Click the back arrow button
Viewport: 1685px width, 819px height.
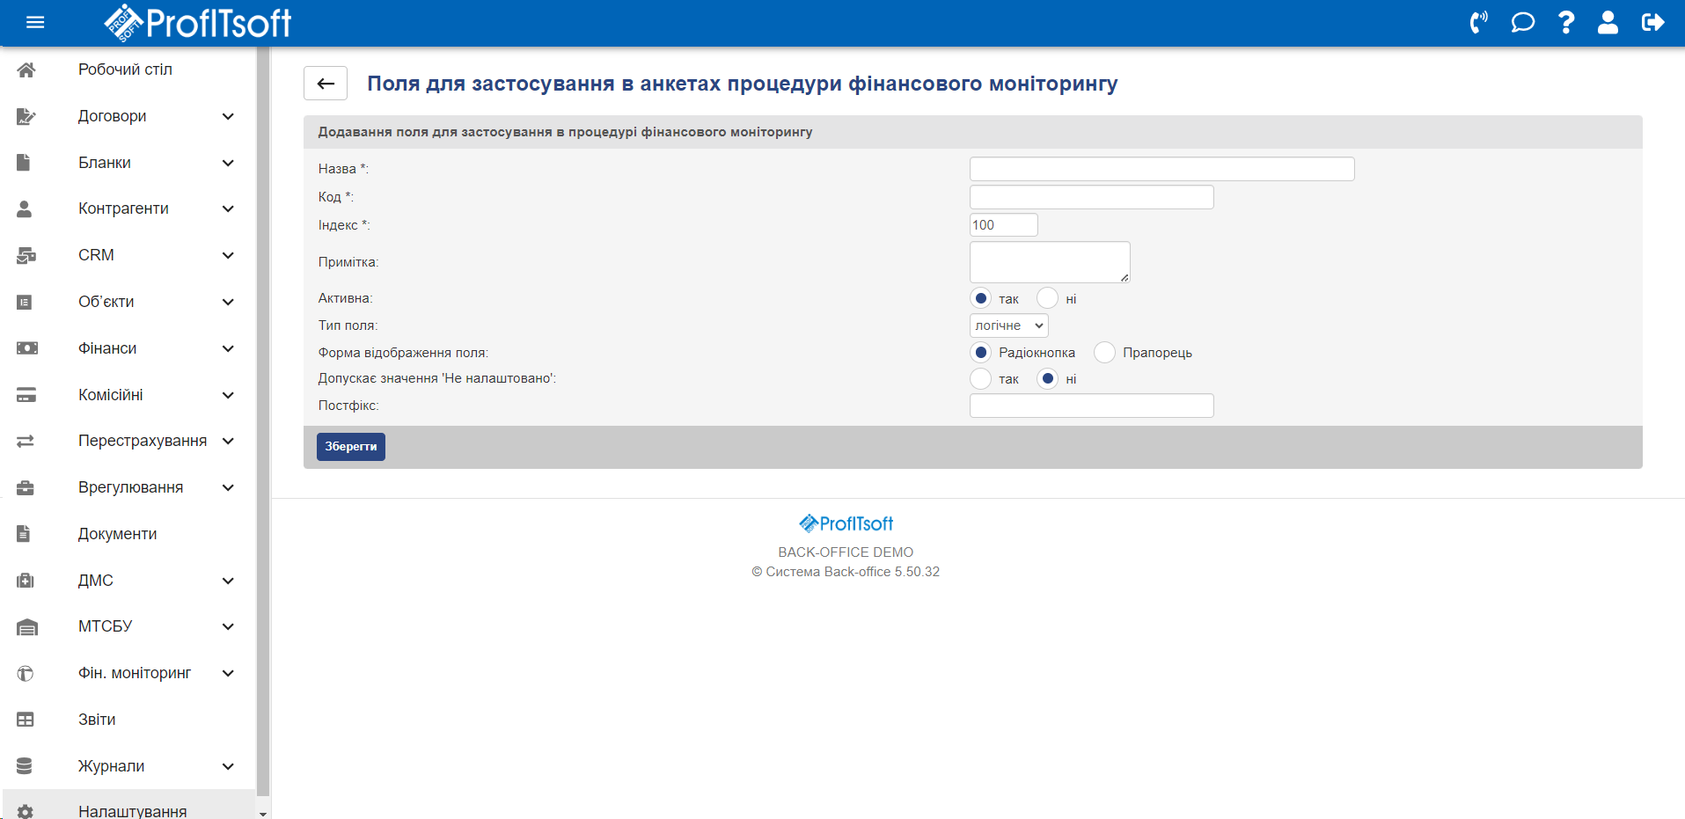click(x=326, y=84)
